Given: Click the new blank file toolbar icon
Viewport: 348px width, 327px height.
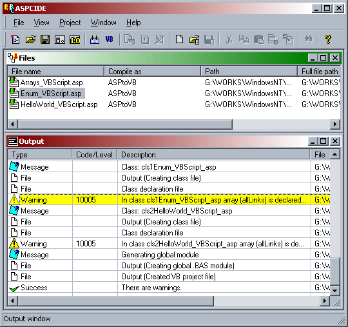Looking at the screenshot, I should [x=179, y=39].
